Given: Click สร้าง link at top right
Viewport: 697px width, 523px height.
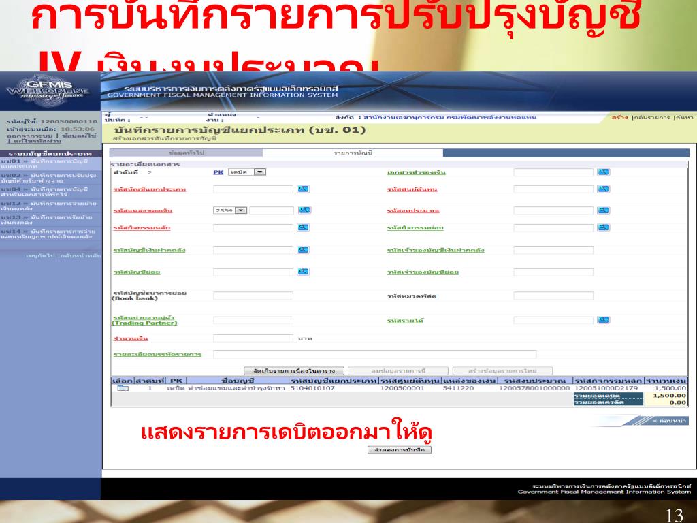Looking at the screenshot, I should click(x=619, y=117).
